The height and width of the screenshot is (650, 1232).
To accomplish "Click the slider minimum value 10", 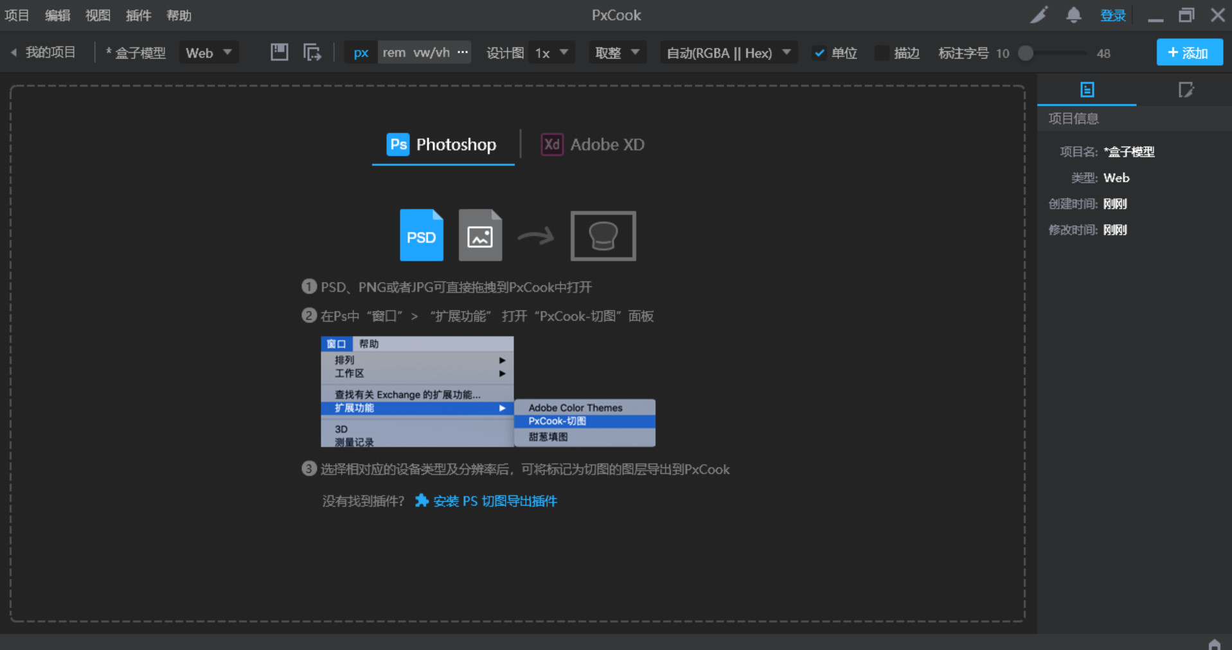I will coord(1003,53).
